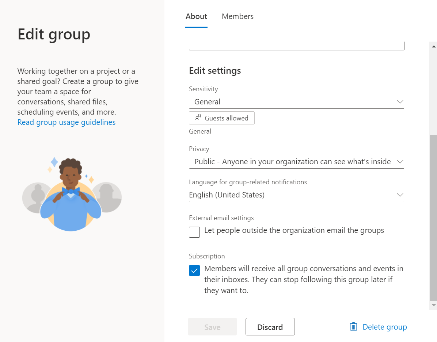
Task: Enable letting outside people email the groups
Action: point(194,232)
